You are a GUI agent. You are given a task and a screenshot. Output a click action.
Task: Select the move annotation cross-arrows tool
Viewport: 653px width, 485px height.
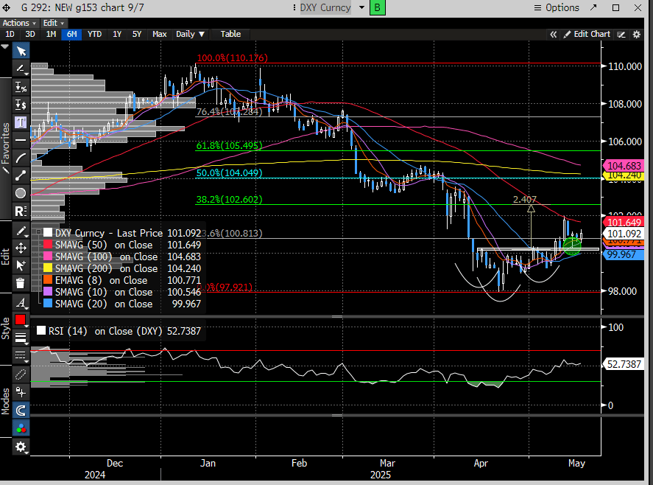tap(21, 248)
